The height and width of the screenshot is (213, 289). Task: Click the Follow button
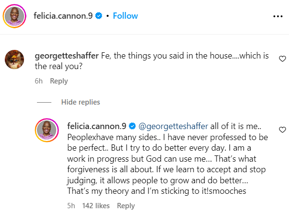[125, 16]
